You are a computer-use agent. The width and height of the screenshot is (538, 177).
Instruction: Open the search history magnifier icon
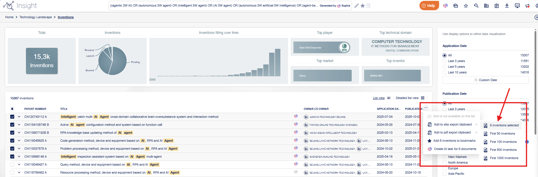click(476, 6)
